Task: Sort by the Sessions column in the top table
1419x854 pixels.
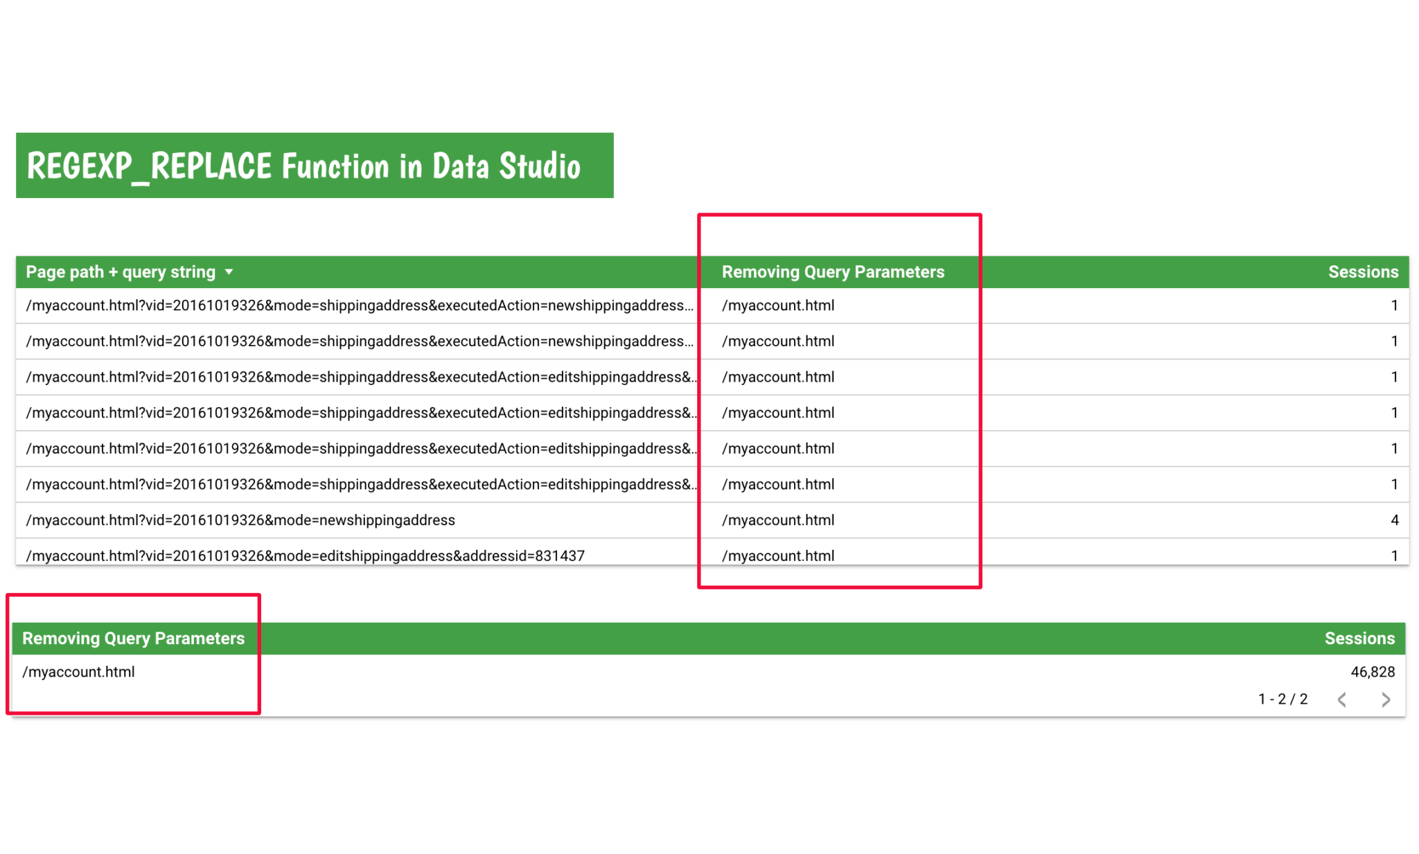Action: [1362, 272]
